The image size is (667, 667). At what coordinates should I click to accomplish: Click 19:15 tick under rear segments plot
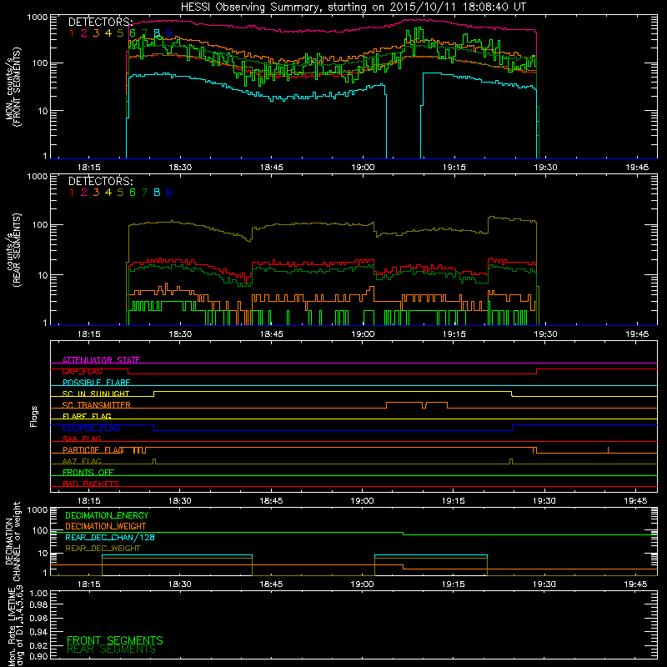click(x=454, y=334)
